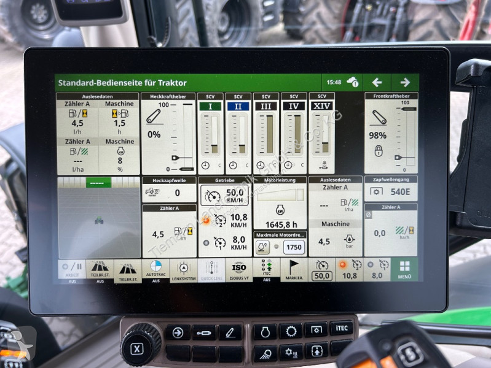The image size is (491, 368).
Task: Edit the 1750 maximum engine speed field
Action: point(294,247)
